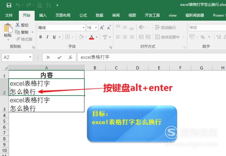Align text right
Image resolution: width=226 pixels, height=156 pixels.
(x=131, y=37)
